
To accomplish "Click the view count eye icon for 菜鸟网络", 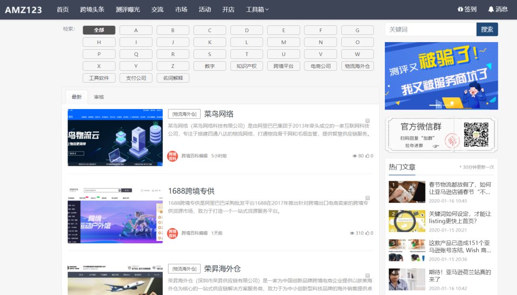I will point(355,156).
